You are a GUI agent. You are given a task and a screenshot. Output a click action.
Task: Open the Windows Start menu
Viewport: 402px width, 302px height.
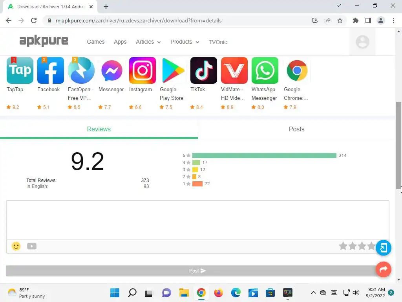point(115,293)
